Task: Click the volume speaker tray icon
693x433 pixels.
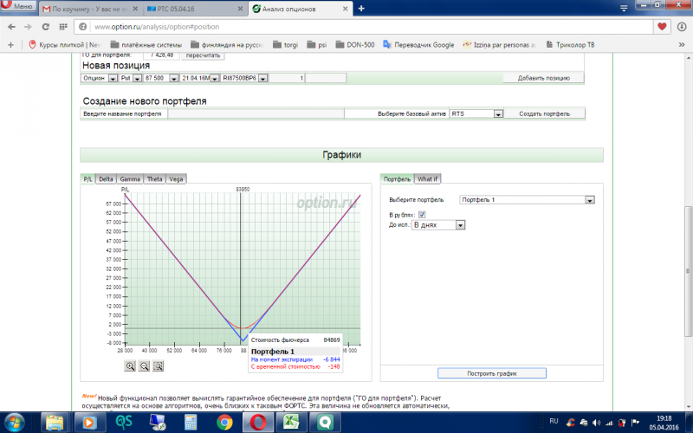Action: [596, 423]
